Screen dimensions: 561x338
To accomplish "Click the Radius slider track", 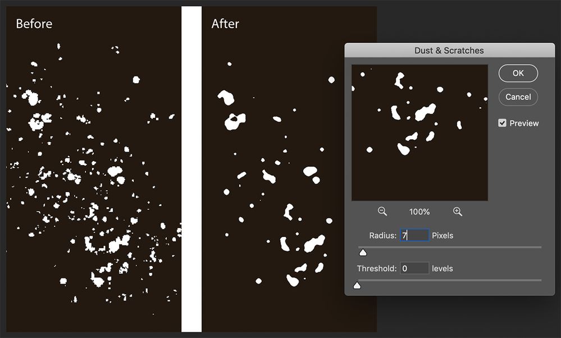I will tap(450, 247).
